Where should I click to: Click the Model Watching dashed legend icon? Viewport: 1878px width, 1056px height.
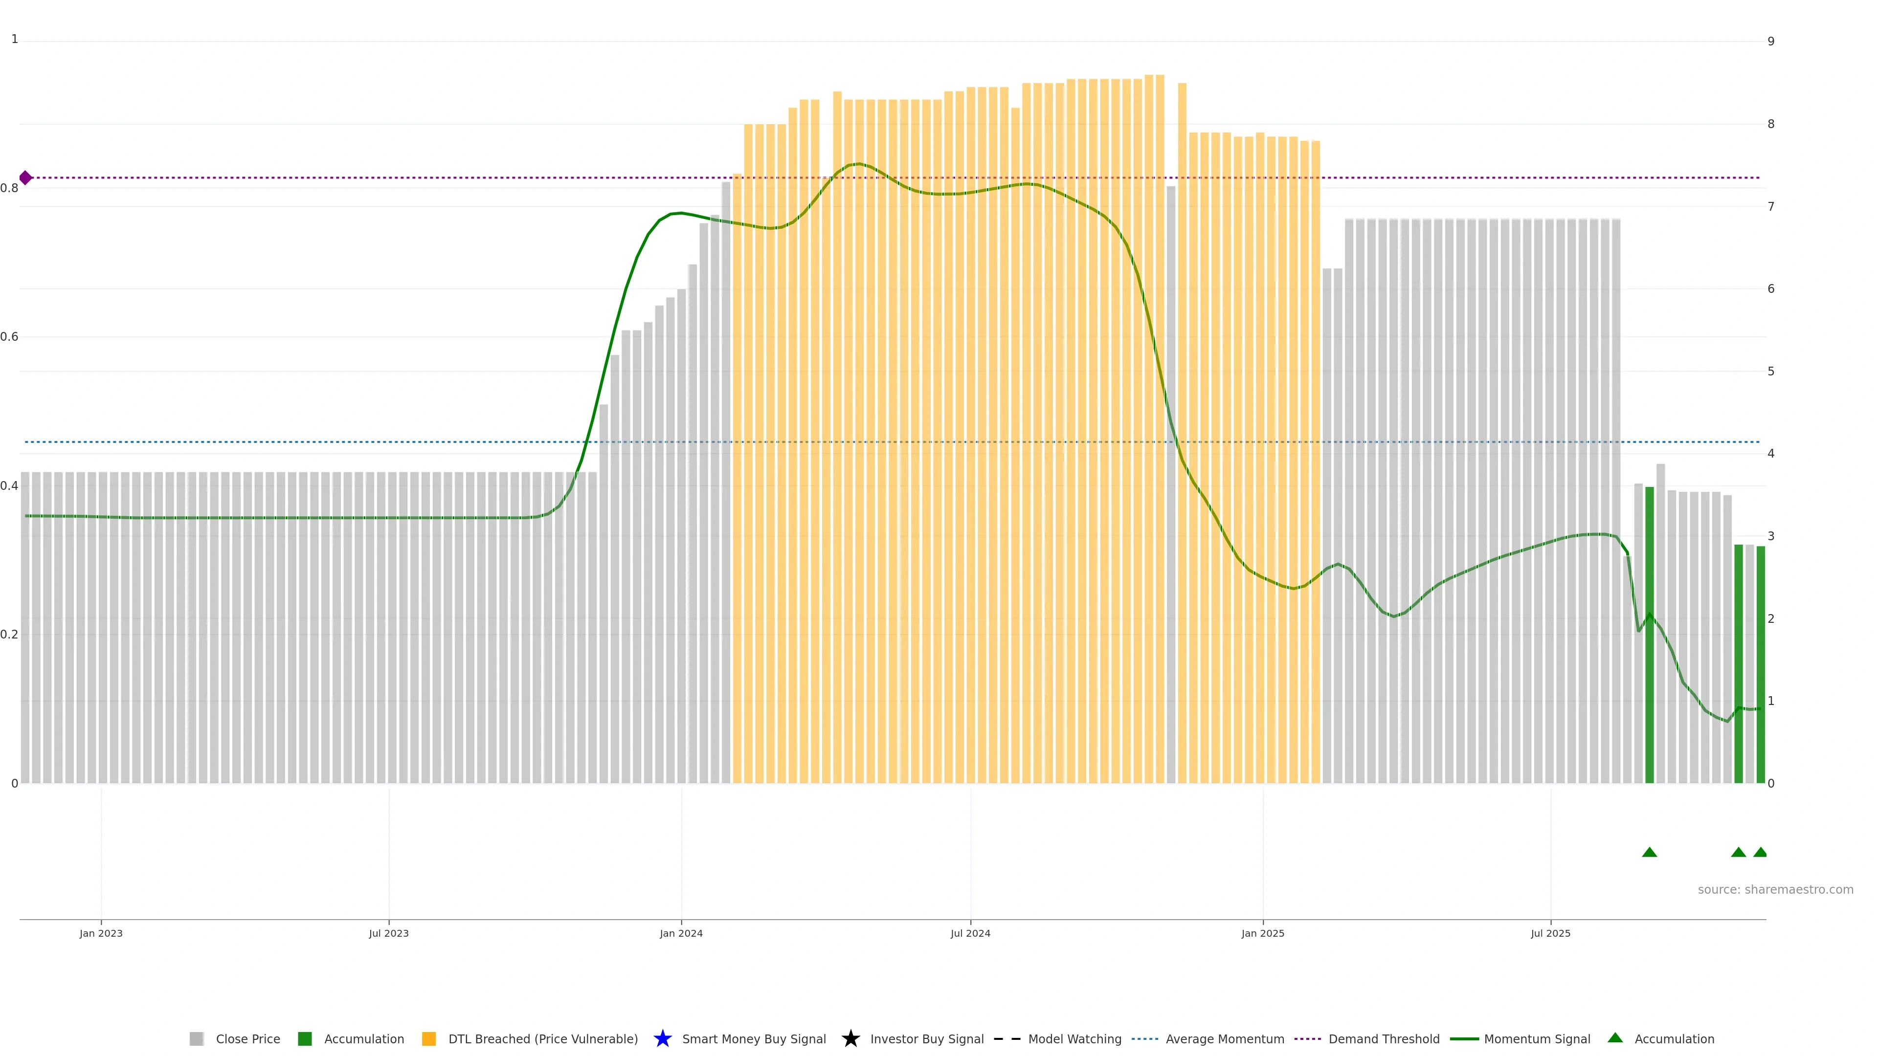[x=1007, y=1038]
